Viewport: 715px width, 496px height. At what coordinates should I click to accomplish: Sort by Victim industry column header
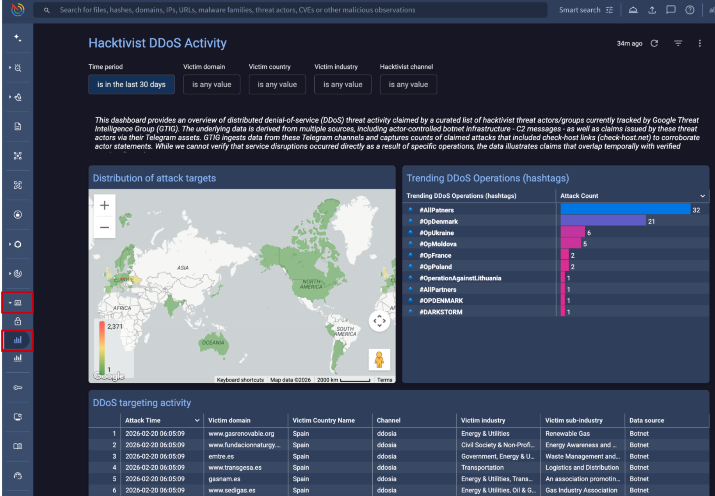click(483, 420)
